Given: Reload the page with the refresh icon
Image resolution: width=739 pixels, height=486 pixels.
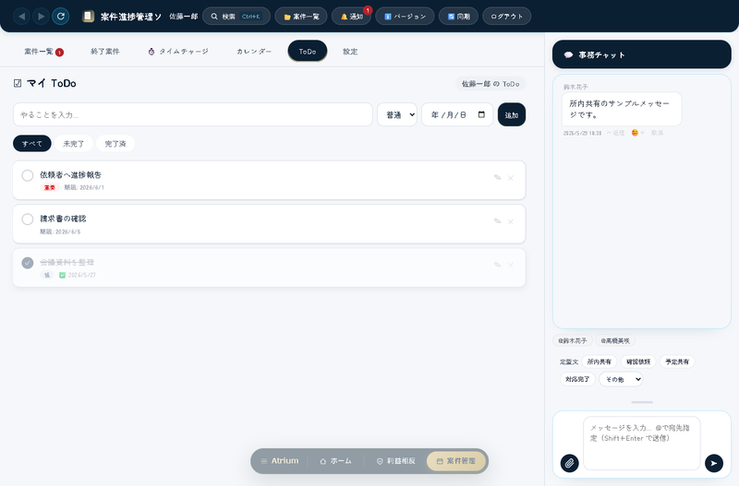Looking at the screenshot, I should (x=61, y=17).
